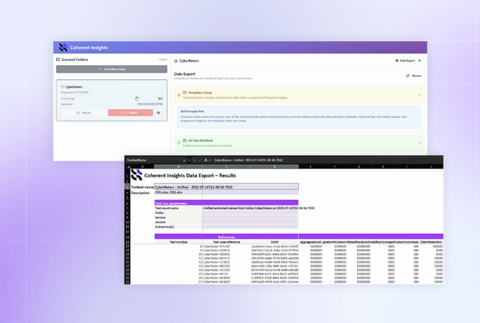Select column A header in Excel

(143, 167)
